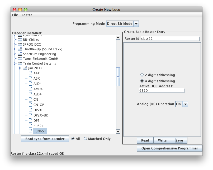Click the ASD4 decoder file icon
Viewport: 213px width, 170px height.
point(31,94)
